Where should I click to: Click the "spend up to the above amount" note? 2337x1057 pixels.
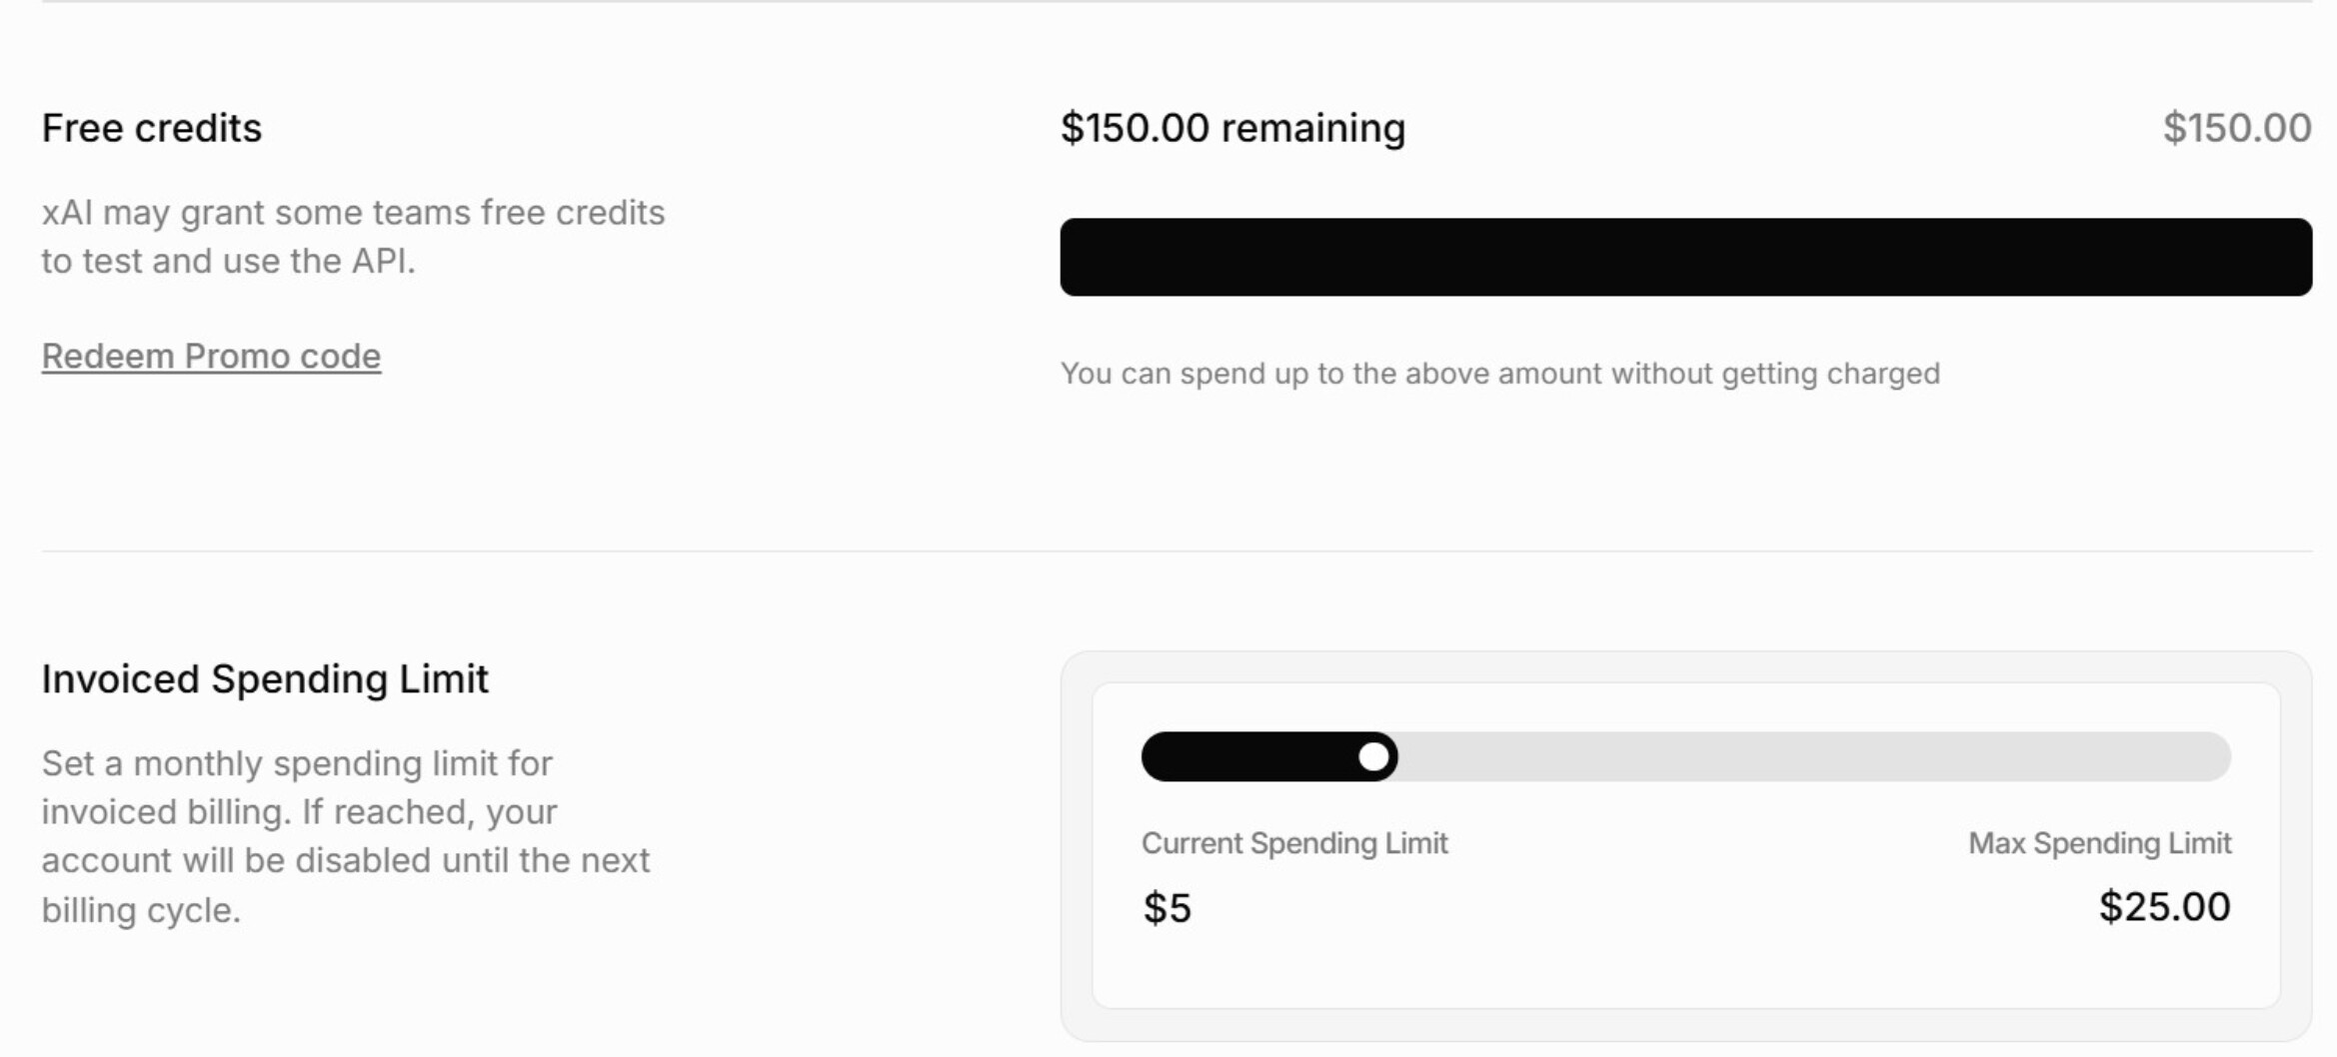tap(1499, 374)
